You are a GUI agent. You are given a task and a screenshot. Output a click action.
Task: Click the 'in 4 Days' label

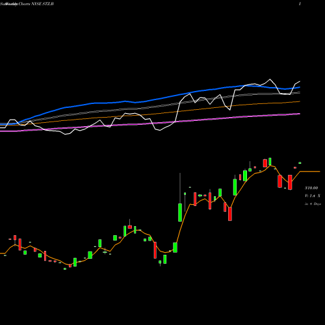click(313, 204)
